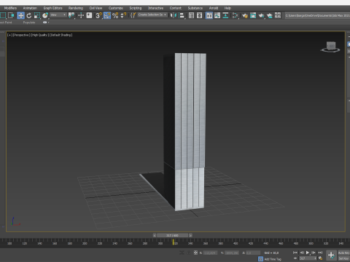
Task: Open the Material Editor icon
Action: (236, 15)
